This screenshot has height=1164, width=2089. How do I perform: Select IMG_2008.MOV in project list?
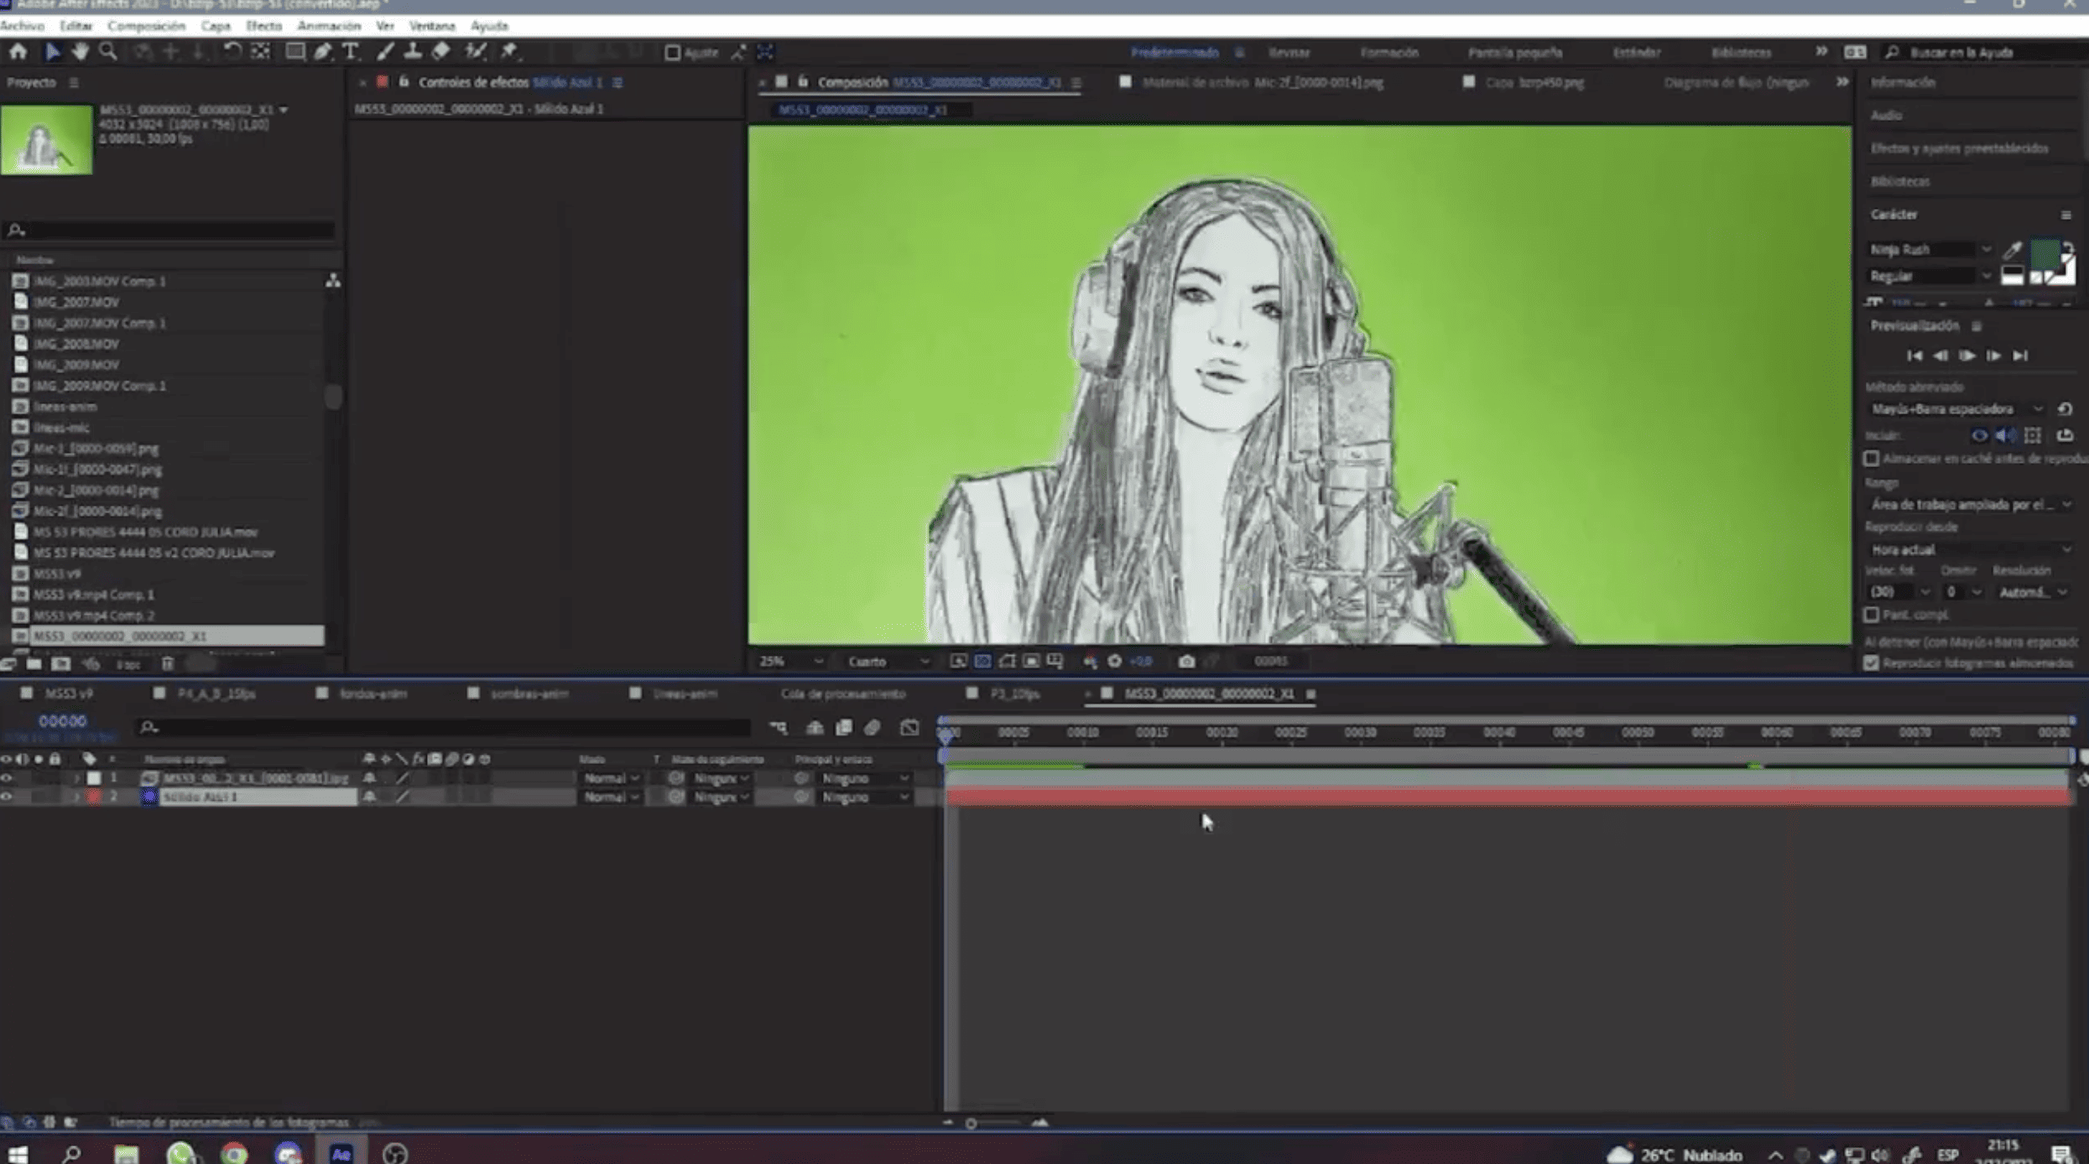tap(76, 344)
